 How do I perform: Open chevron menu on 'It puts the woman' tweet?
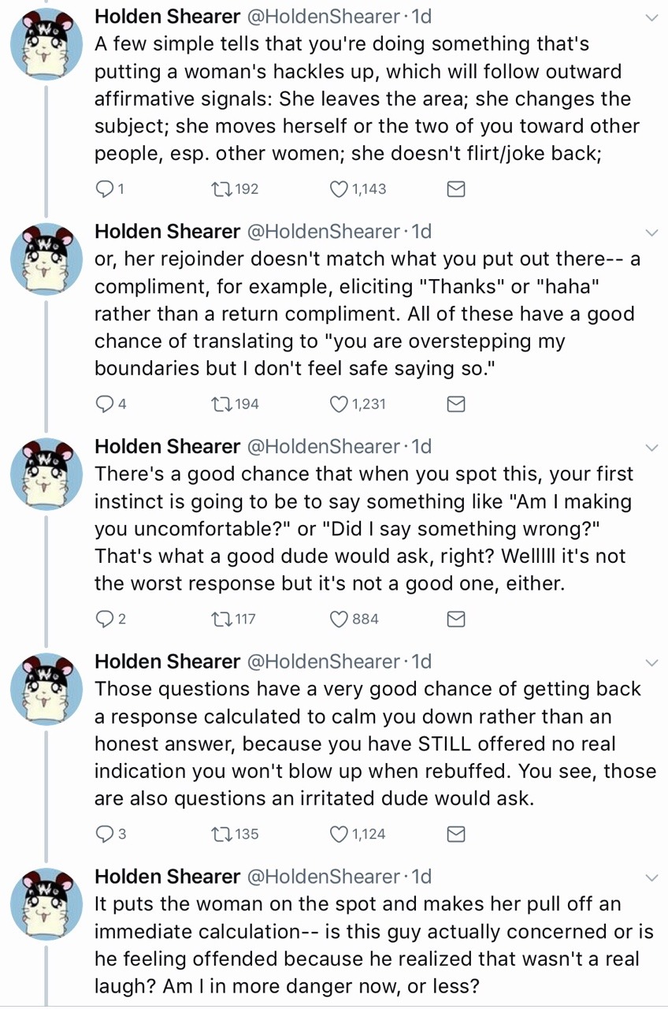point(651,877)
